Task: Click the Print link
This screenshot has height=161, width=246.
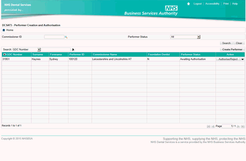Action: 226,4
